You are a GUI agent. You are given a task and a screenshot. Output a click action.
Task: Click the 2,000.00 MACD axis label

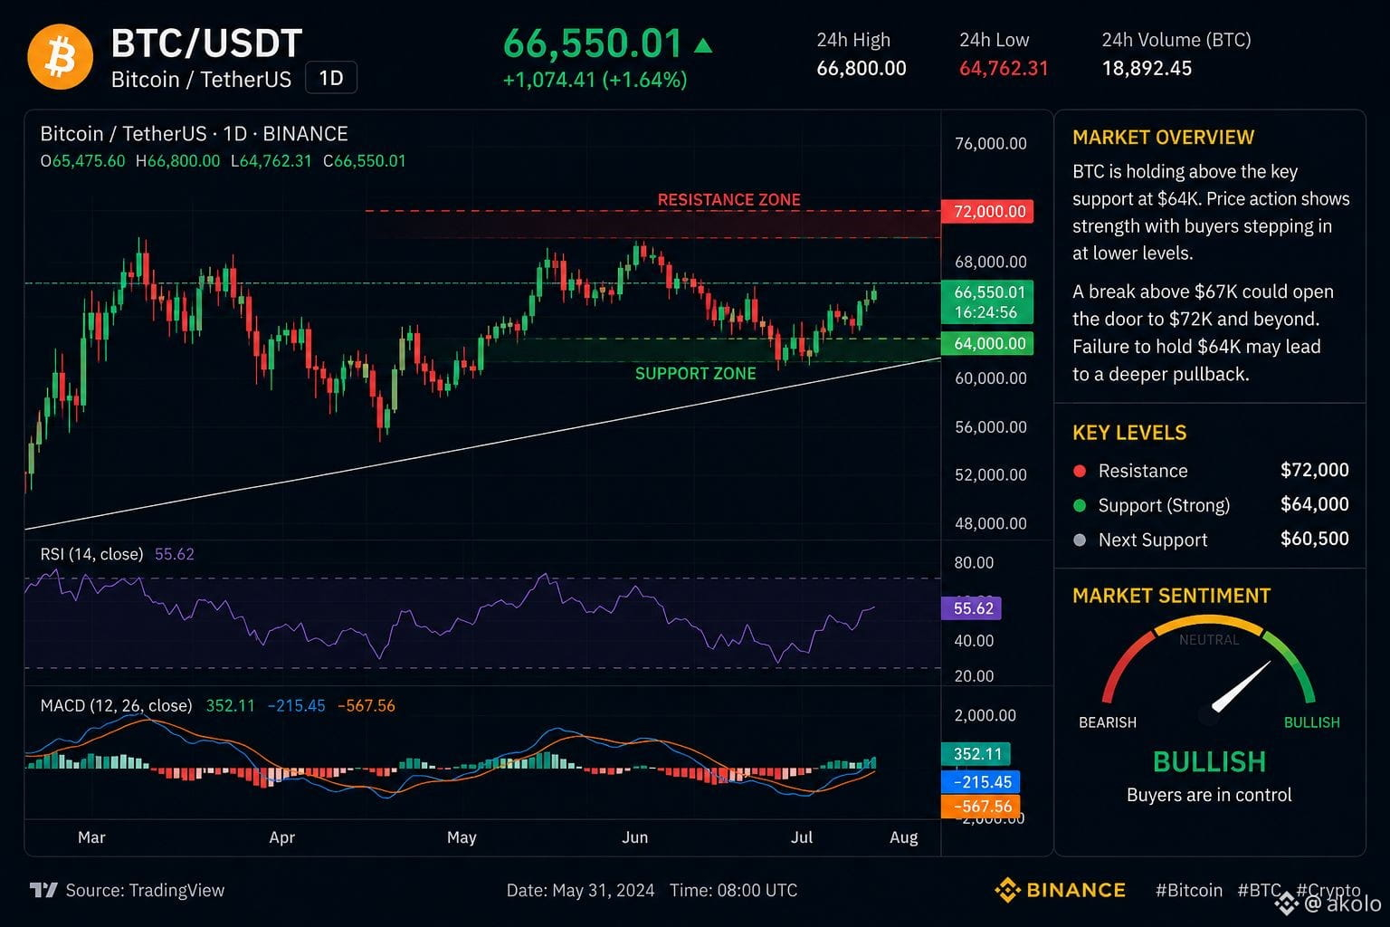coord(985,715)
